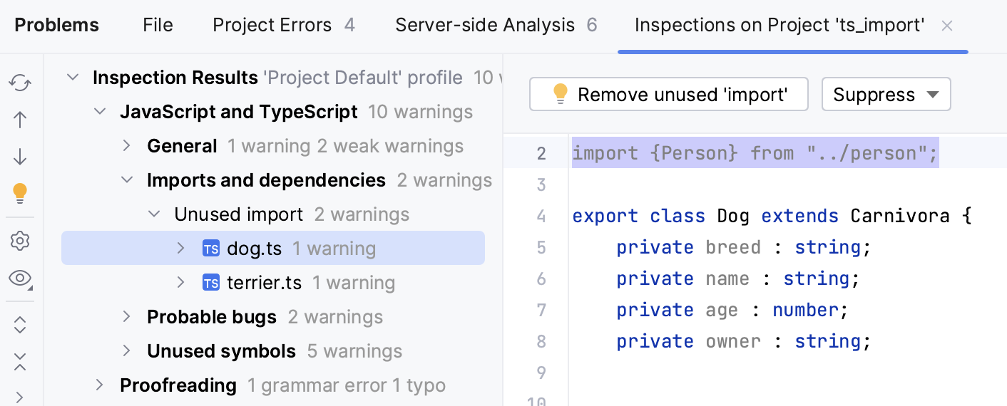Switch to the Project Errors tab
The image size is (1007, 406).
[x=283, y=26]
